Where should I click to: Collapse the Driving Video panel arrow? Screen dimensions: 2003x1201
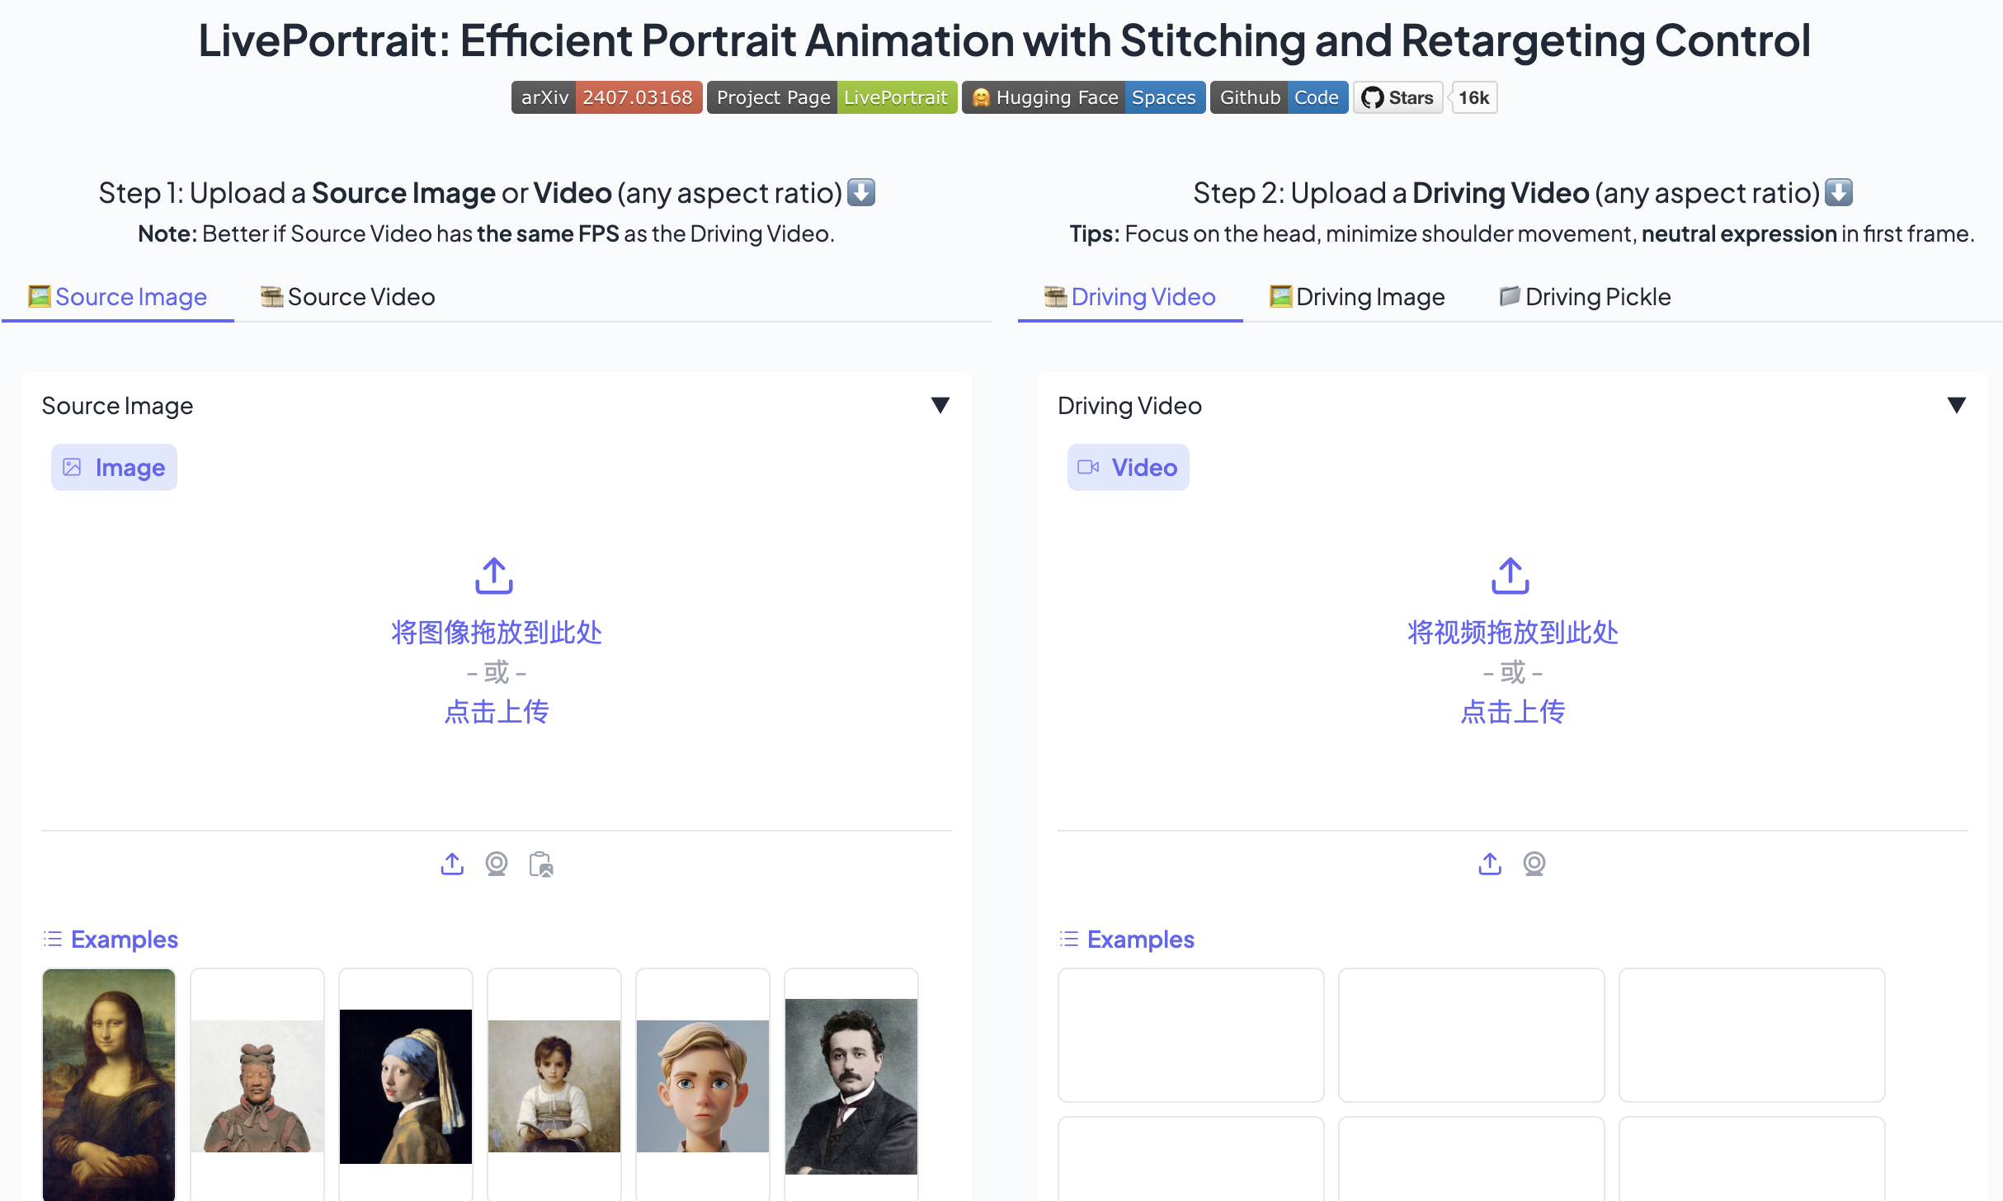pos(1957,405)
